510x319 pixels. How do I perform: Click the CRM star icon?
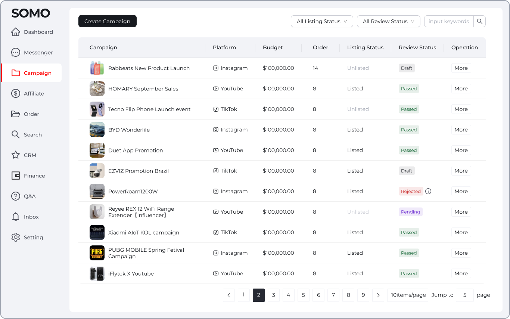pos(16,155)
